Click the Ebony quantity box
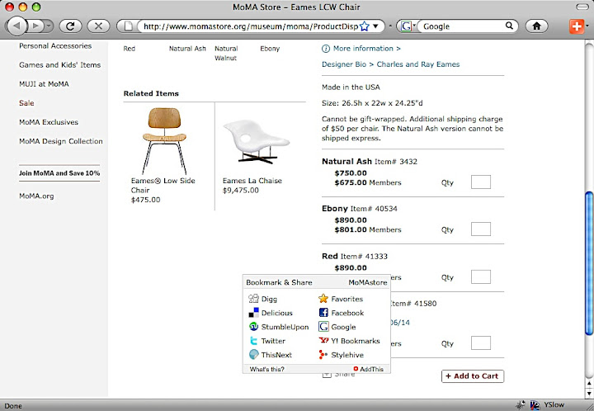This screenshot has height=411, width=594. click(481, 229)
